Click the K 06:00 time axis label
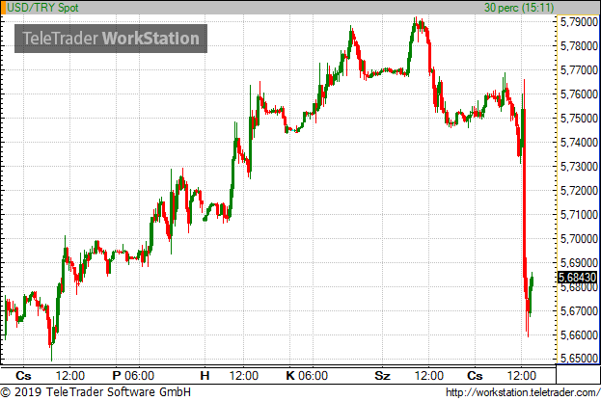This screenshot has height=401, width=601. tap(307, 375)
